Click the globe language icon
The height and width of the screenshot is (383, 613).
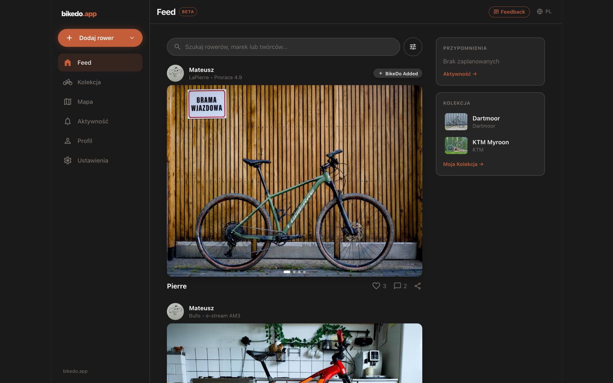point(539,11)
